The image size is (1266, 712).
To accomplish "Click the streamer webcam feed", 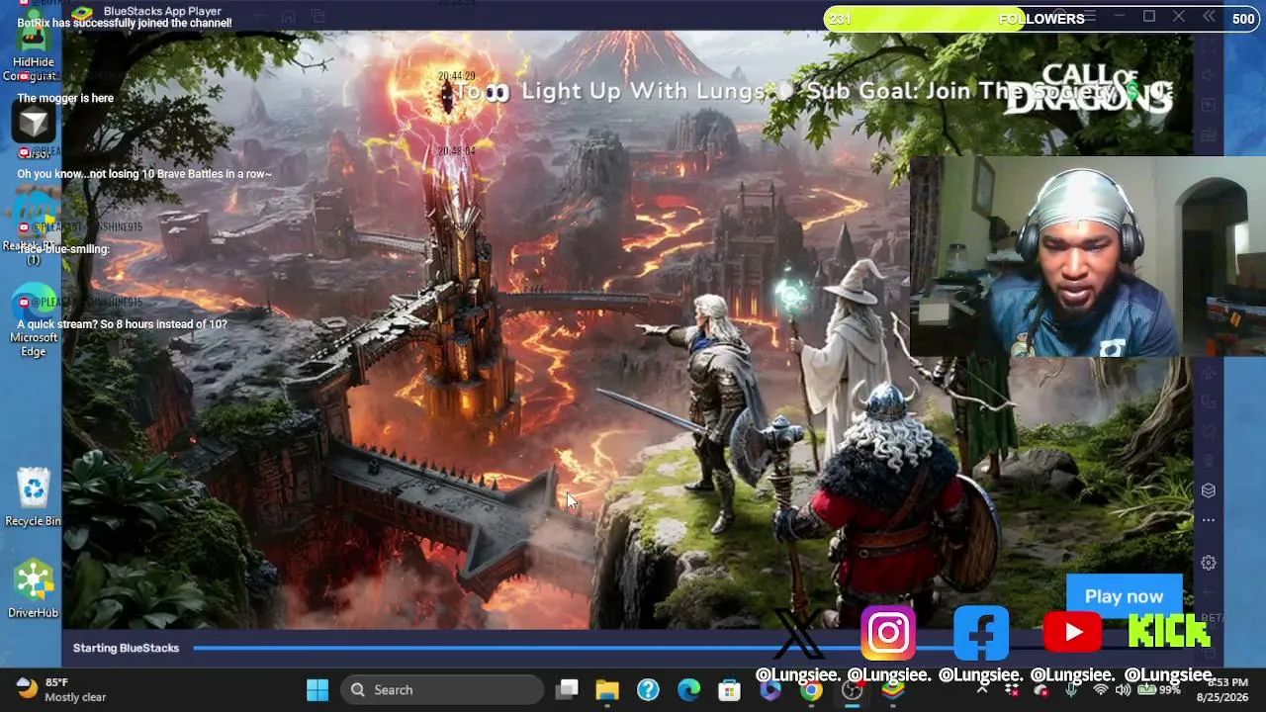I will click(1088, 256).
